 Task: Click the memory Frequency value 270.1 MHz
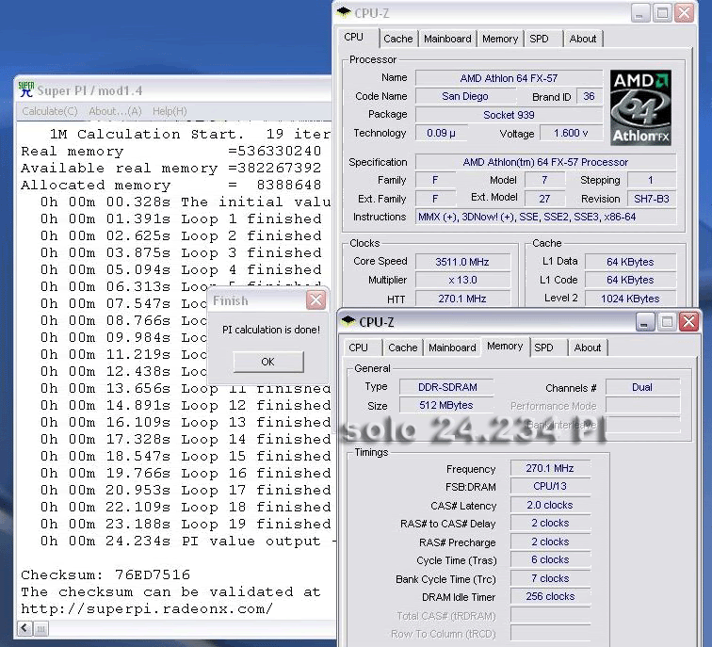point(550,468)
